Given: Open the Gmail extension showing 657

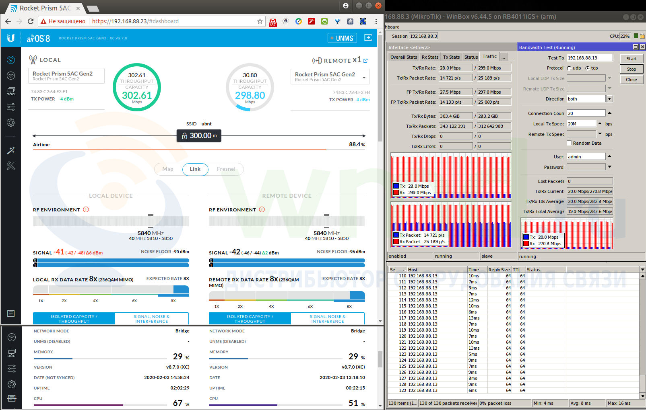Looking at the screenshot, I should 273,22.
